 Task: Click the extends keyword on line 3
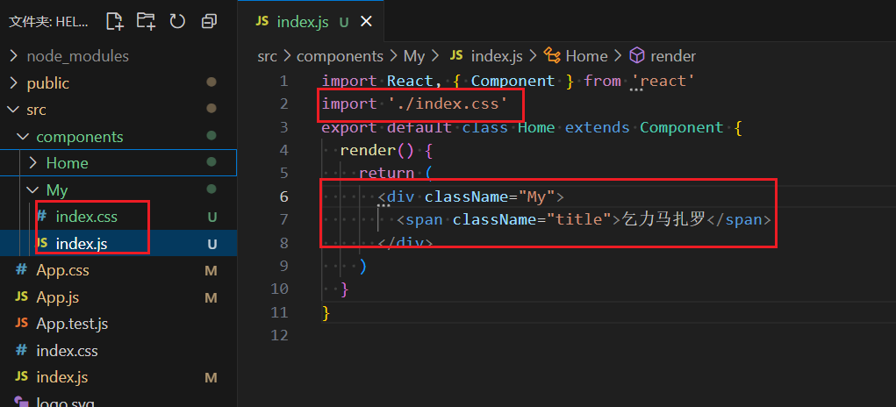(x=597, y=126)
